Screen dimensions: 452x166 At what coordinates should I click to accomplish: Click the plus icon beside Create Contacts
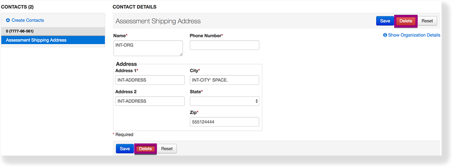(8, 20)
